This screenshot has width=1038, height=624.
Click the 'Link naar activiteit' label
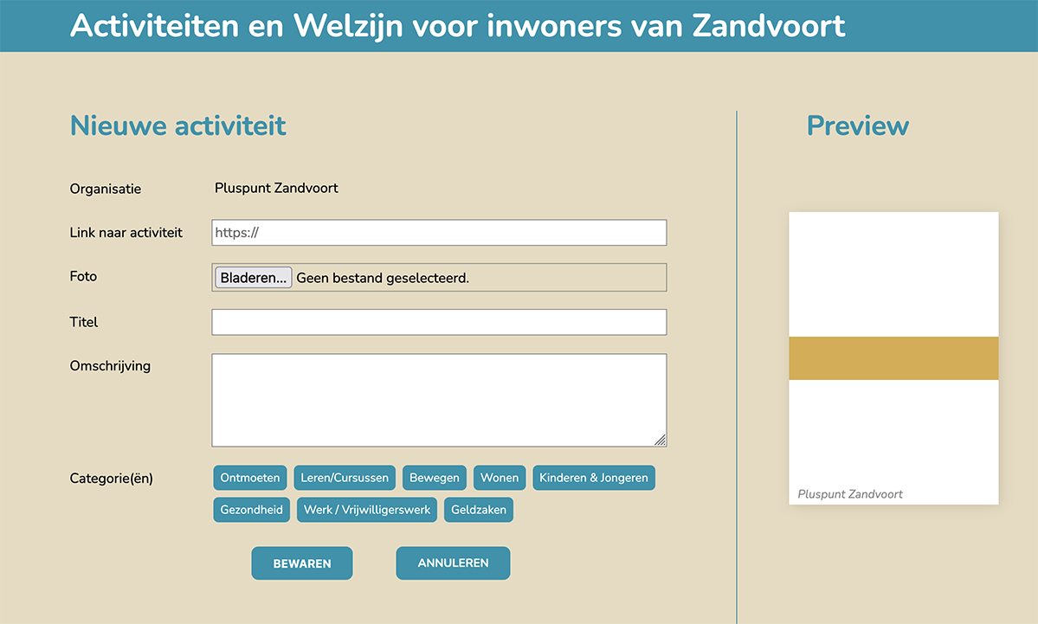[126, 232]
